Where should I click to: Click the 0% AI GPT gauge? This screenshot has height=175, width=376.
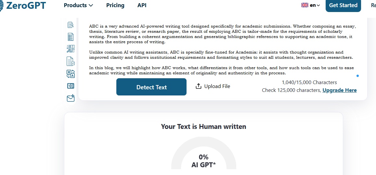coord(203,154)
